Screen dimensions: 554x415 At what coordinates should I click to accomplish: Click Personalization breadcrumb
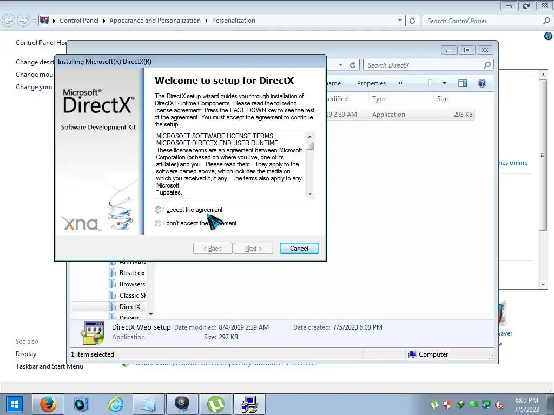(x=234, y=21)
